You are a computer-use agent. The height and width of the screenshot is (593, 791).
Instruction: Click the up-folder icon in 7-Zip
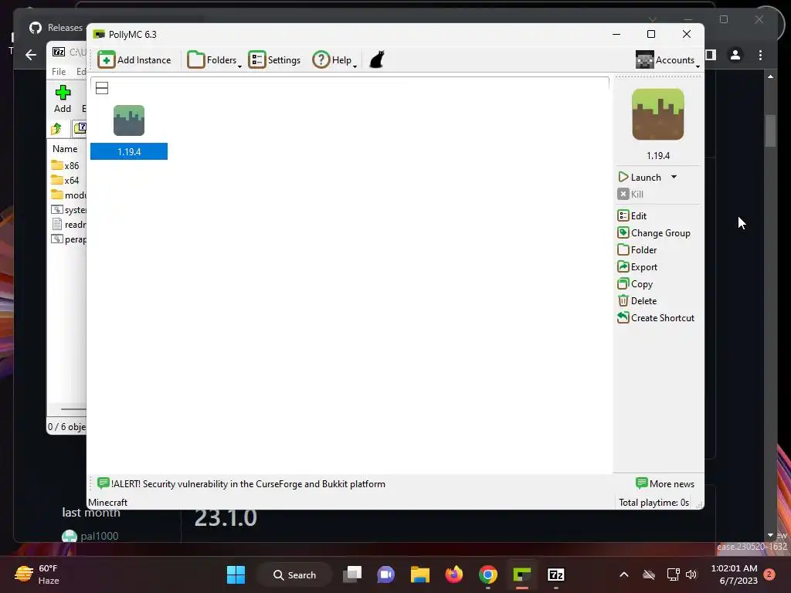(x=56, y=129)
